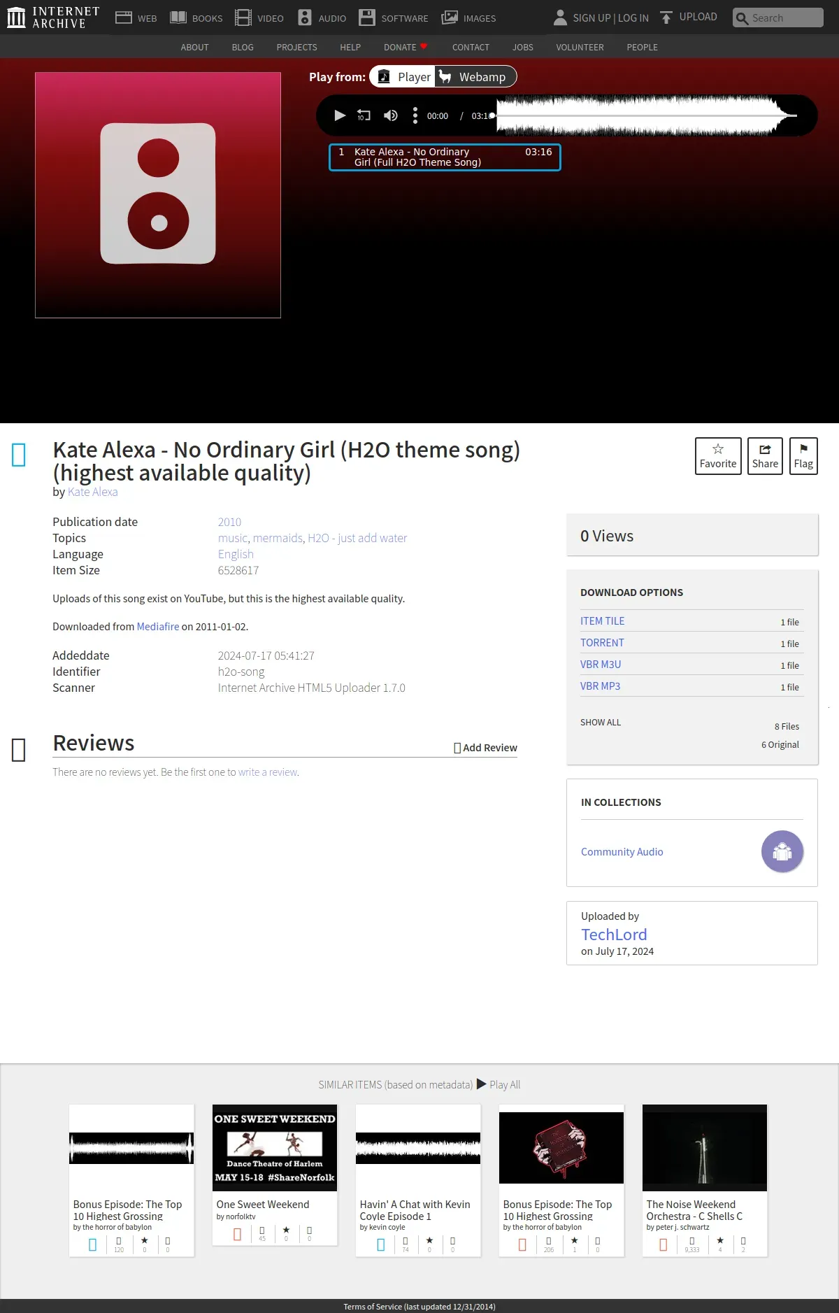Open the About menu item
The image size is (839, 1313).
tap(194, 48)
